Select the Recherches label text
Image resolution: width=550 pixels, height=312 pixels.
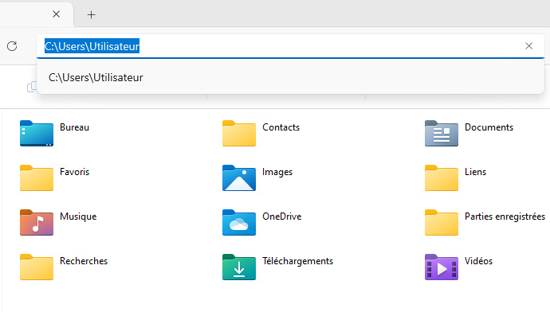[84, 261]
